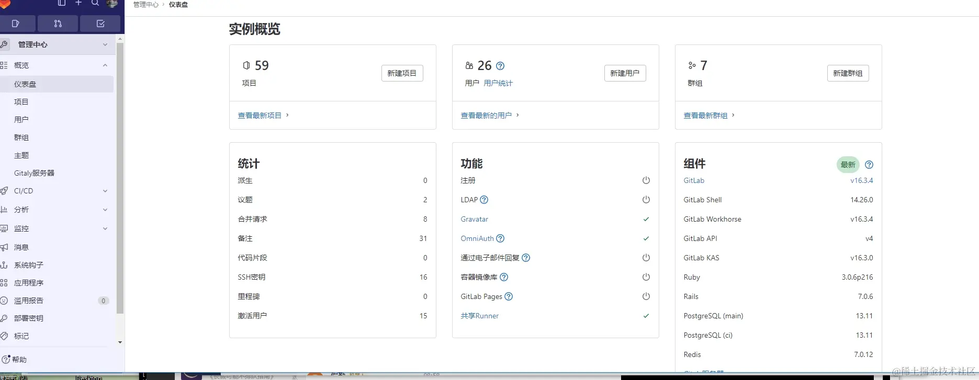Click the 新建用户 button
The height and width of the screenshot is (380, 979).
click(x=625, y=73)
